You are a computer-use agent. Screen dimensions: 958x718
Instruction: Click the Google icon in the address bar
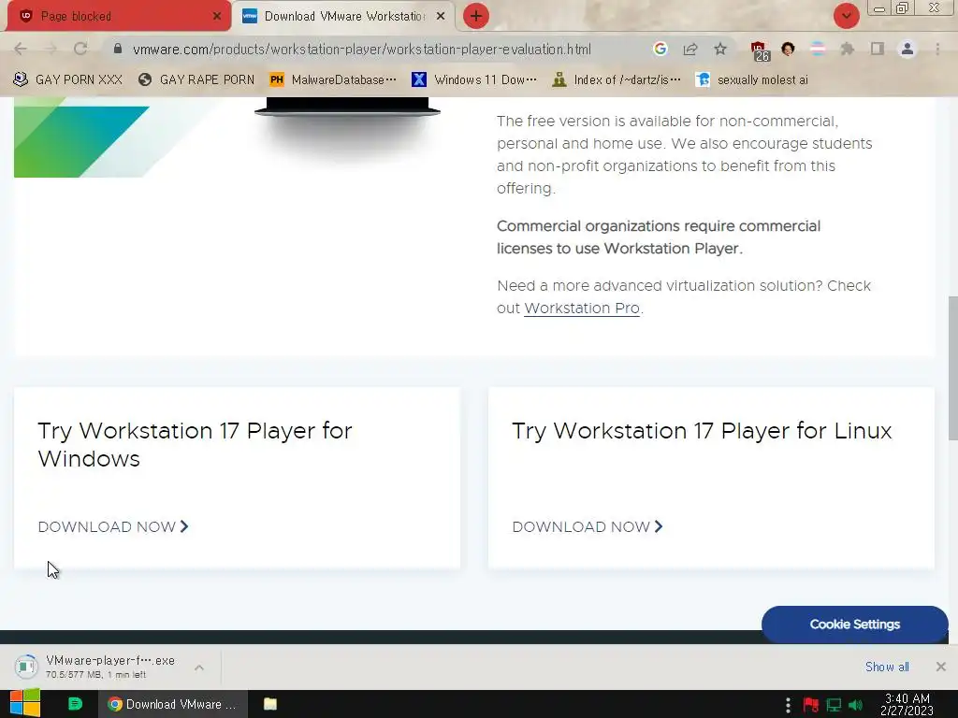click(660, 49)
